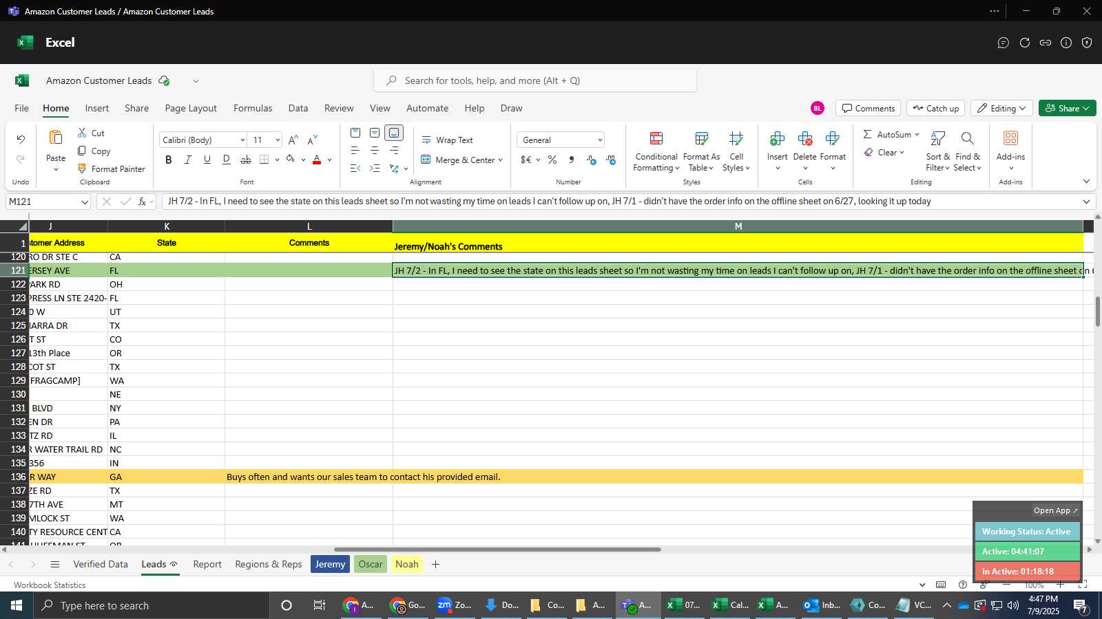This screenshot has width=1102, height=619.
Task: Open Format As Table gallery
Action: pos(701,151)
